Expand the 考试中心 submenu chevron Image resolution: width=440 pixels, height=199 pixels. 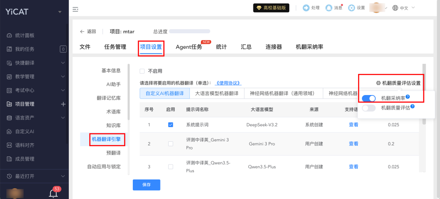tap(63, 91)
